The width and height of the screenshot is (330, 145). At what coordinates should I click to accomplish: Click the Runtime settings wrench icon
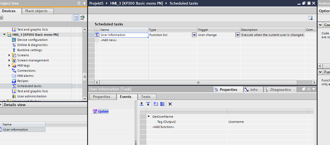(x=14, y=50)
